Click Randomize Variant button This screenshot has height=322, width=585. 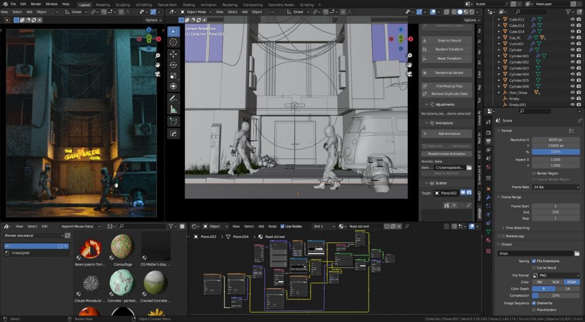click(x=446, y=73)
